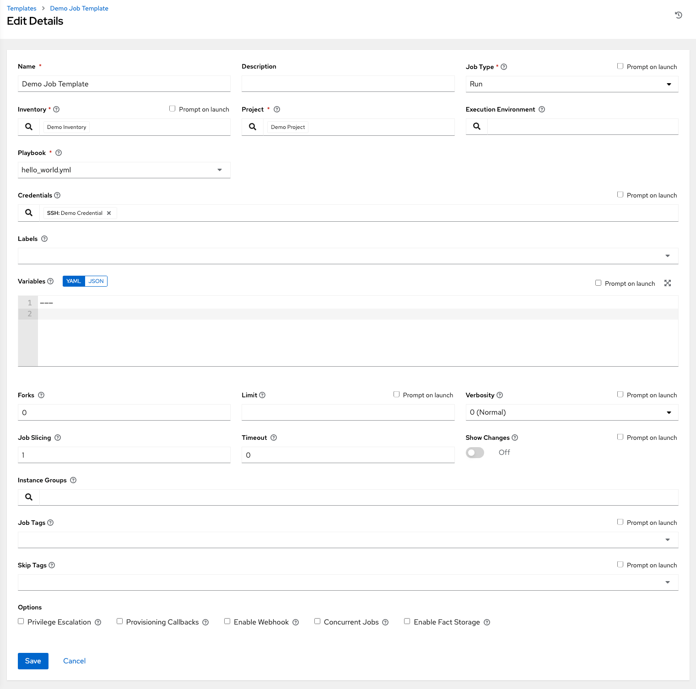Expand the Skip Tags dropdown
This screenshot has width=696, height=689.
click(667, 582)
